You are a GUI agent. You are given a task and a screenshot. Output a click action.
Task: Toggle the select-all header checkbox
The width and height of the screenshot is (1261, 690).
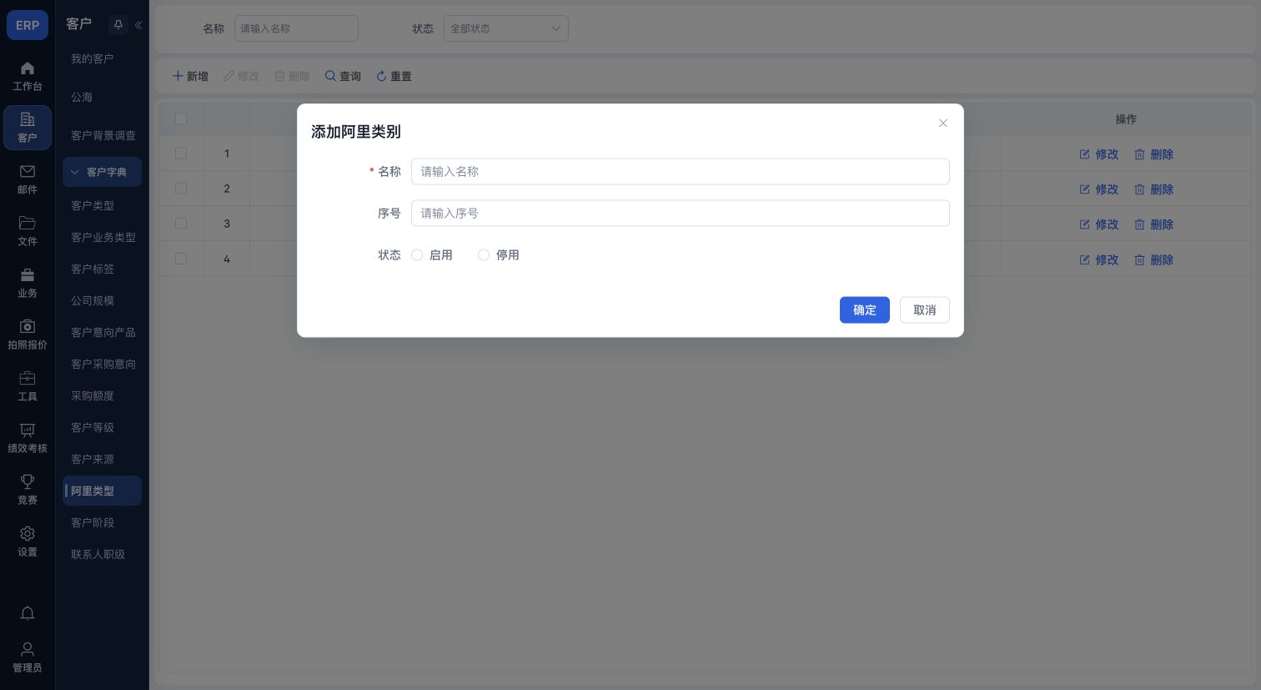181,118
